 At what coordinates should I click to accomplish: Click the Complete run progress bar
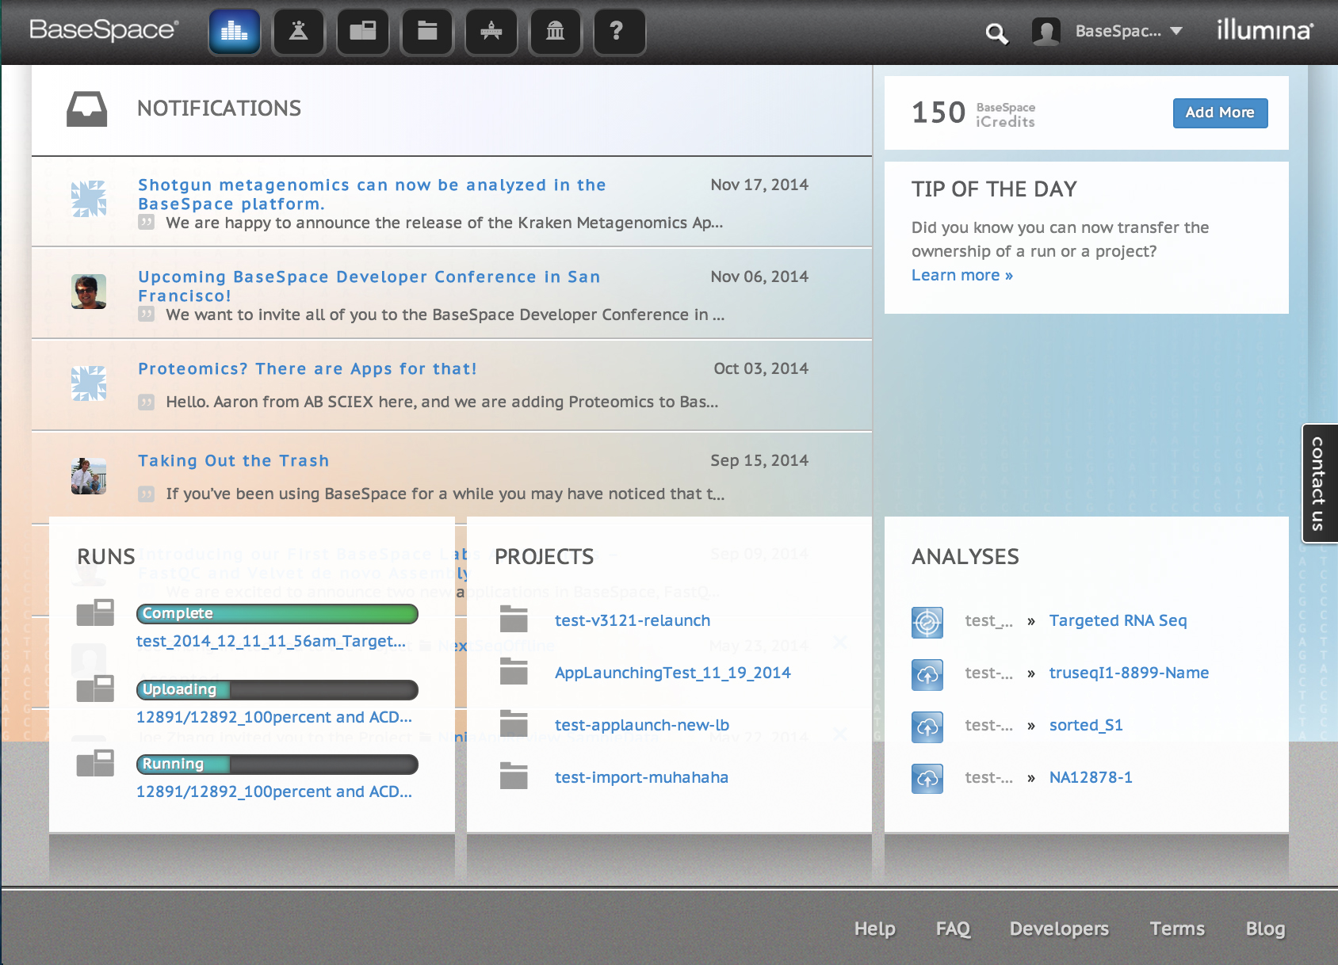click(277, 613)
